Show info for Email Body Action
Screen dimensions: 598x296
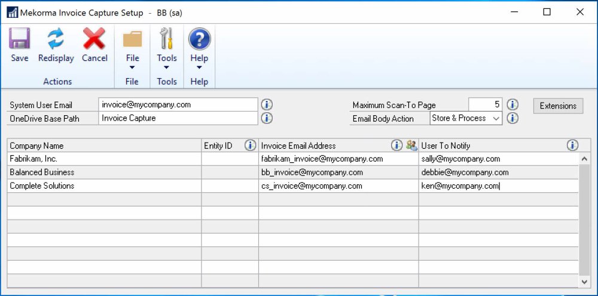pyautogui.click(x=512, y=118)
